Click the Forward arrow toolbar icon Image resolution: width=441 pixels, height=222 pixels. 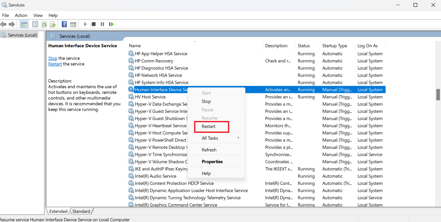[x=12, y=24]
